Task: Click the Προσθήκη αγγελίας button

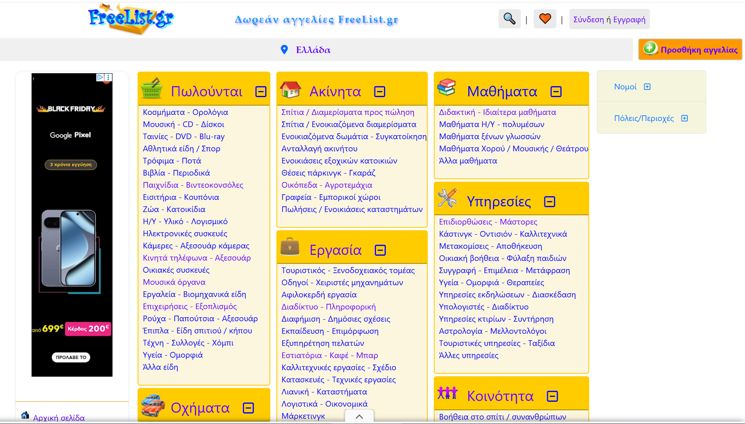Action: [690, 49]
